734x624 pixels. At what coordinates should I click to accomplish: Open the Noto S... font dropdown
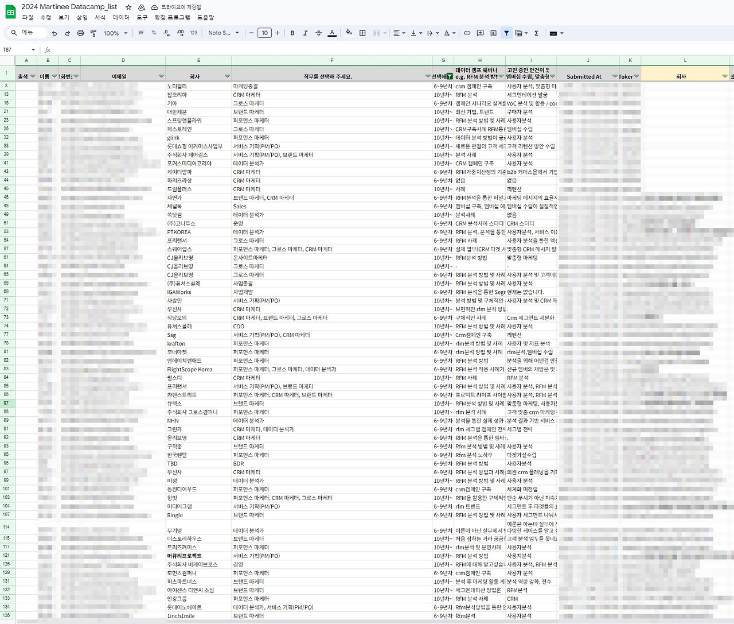tap(223, 33)
